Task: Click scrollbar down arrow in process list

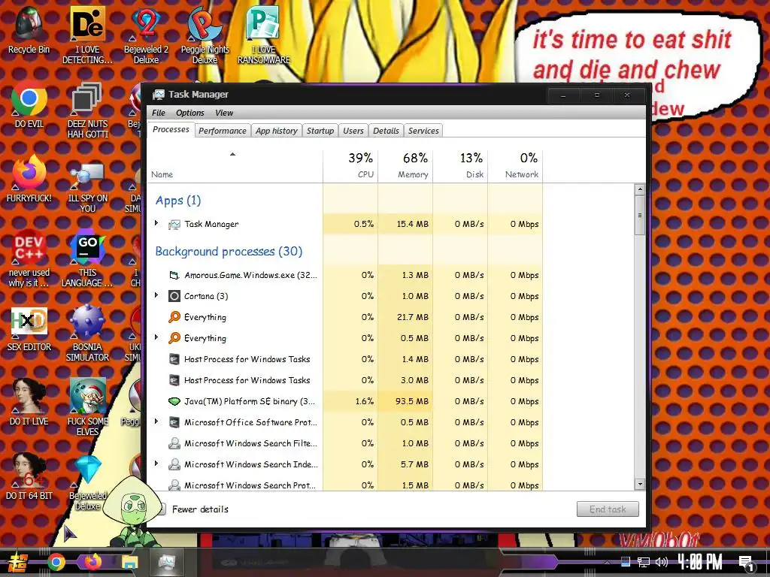Action: (x=639, y=485)
